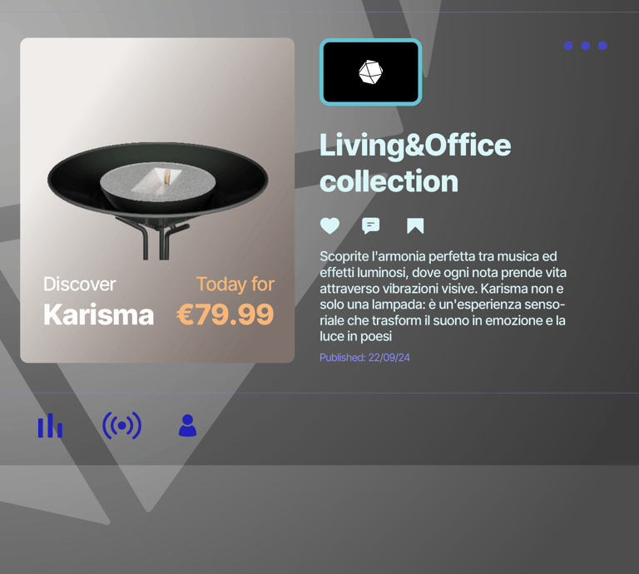Open the three-dot options menu
Image resolution: width=639 pixels, height=574 pixels.
click(586, 46)
